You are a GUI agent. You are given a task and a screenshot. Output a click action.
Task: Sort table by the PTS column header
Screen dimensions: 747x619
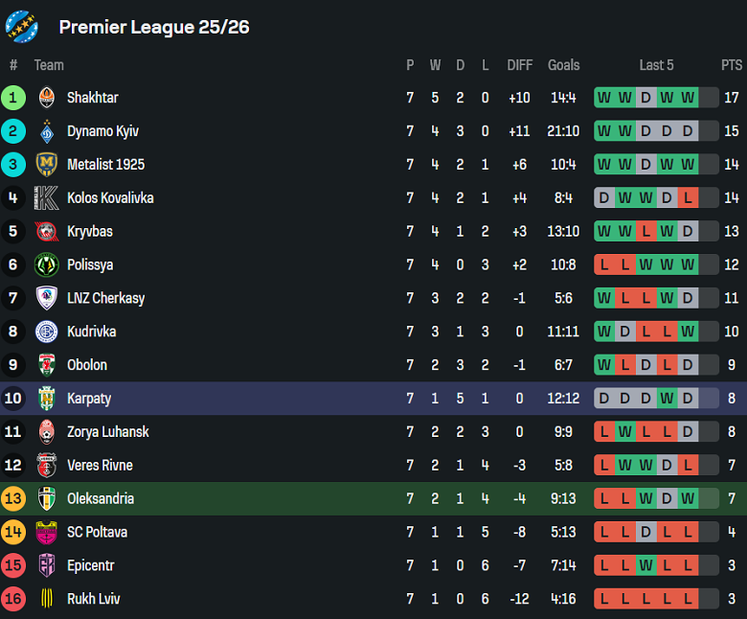click(732, 65)
